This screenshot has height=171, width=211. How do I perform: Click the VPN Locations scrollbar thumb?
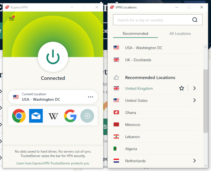205,101
